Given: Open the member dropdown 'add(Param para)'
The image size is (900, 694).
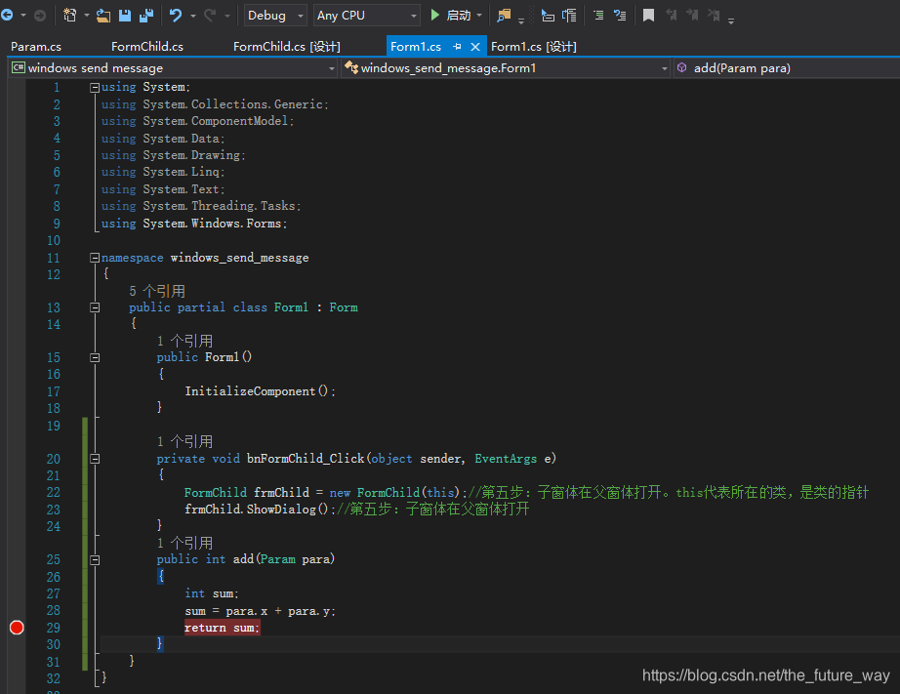Looking at the screenshot, I should 787,68.
